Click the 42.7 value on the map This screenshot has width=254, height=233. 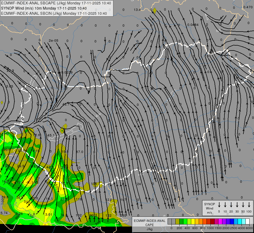[66, 104]
